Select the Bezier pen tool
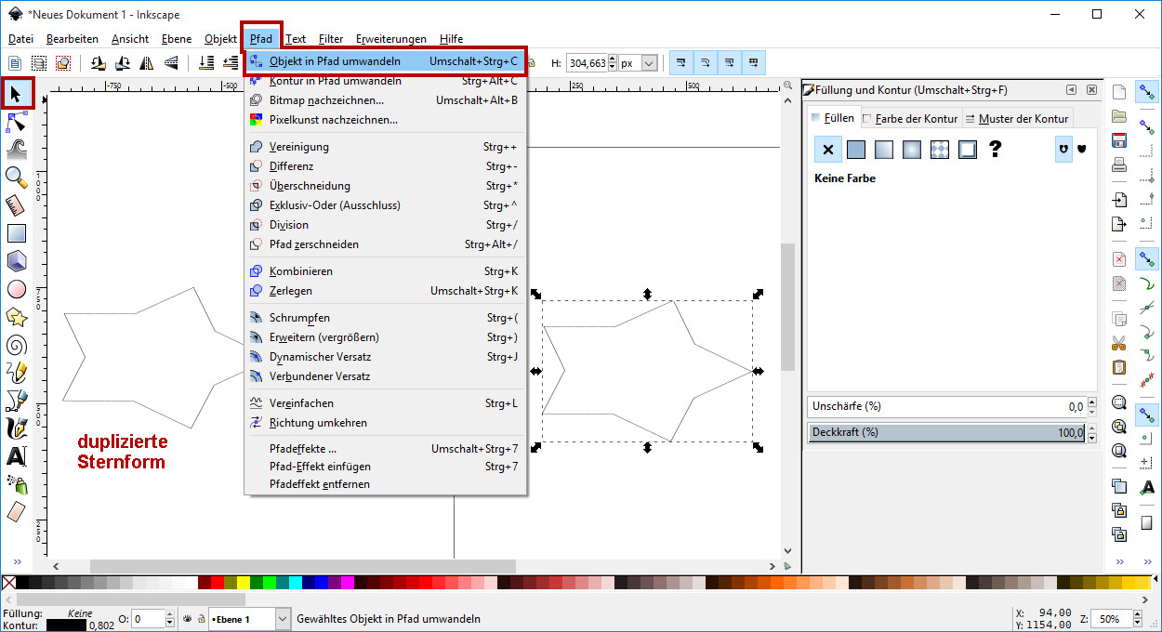Image resolution: width=1162 pixels, height=632 pixels. tap(16, 401)
